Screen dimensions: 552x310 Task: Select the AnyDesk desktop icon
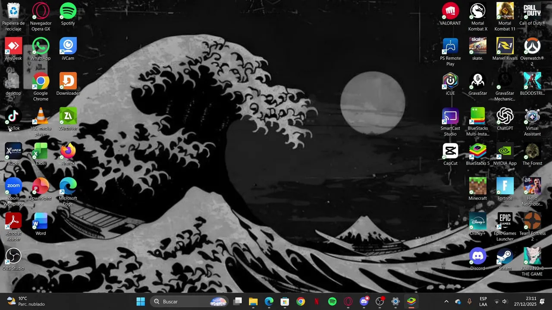point(13,49)
